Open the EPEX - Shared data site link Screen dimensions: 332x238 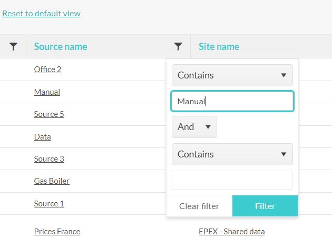(232, 232)
